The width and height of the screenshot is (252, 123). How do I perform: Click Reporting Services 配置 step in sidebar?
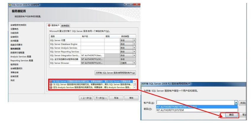22,61
